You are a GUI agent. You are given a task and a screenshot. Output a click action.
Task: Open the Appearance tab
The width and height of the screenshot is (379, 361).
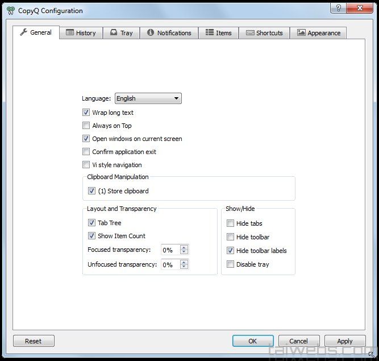[318, 33]
